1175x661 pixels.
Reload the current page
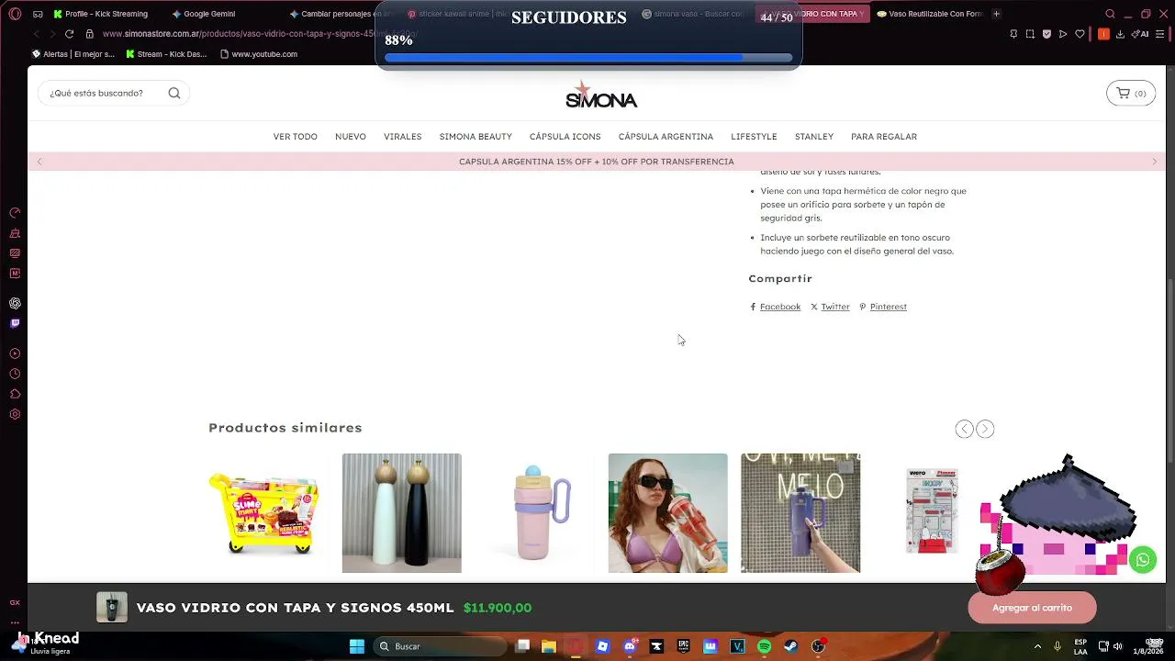click(x=69, y=34)
